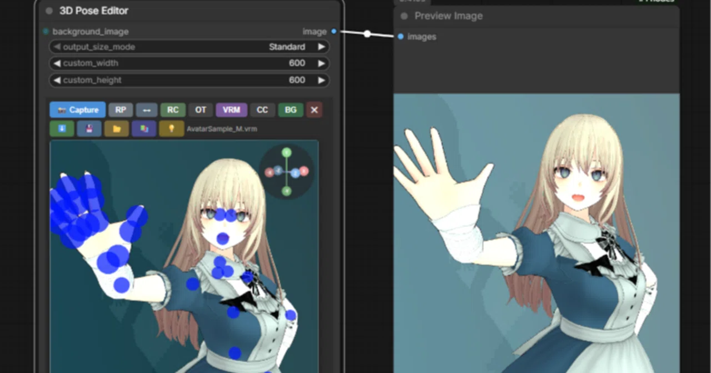
Task: Click the background_image input socket
Action: point(46,32)
